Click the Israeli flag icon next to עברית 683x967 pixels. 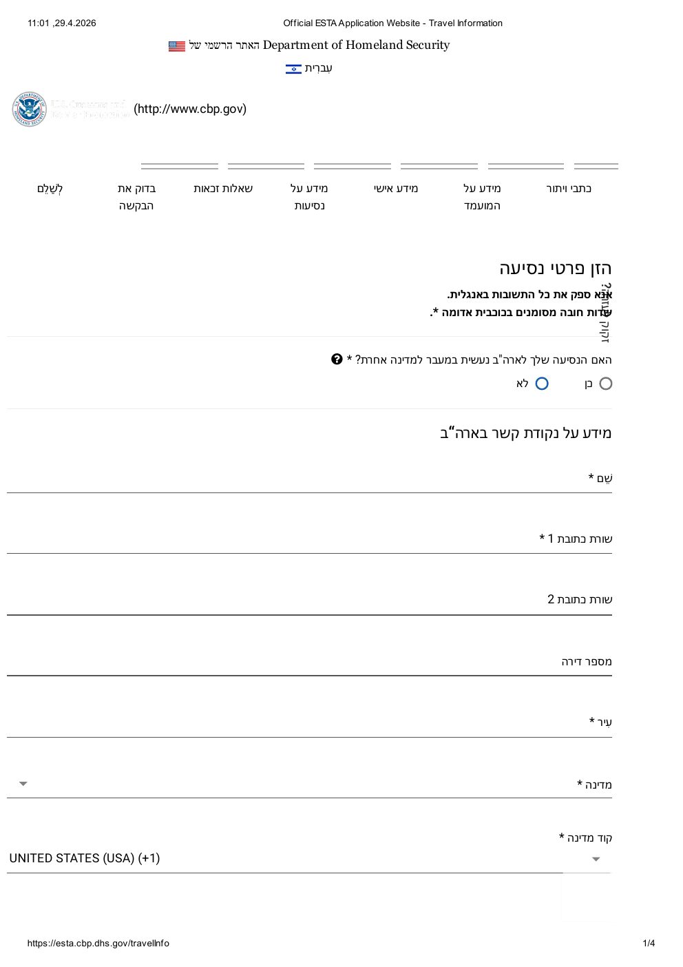click(293, 68)
